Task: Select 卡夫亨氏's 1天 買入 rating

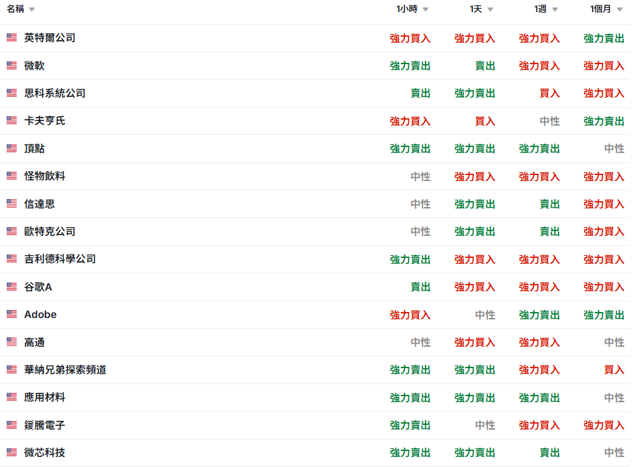Action: pyautogui.click(x=485, y=121)
